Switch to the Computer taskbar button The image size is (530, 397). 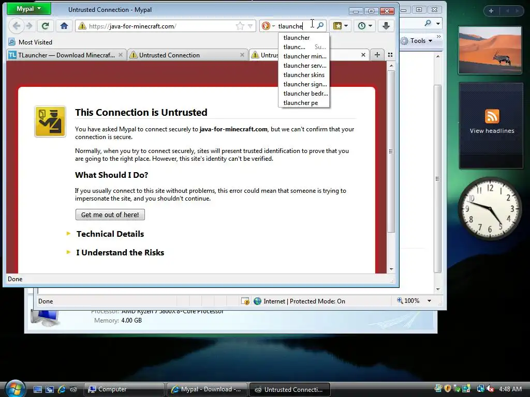[124, 389]
